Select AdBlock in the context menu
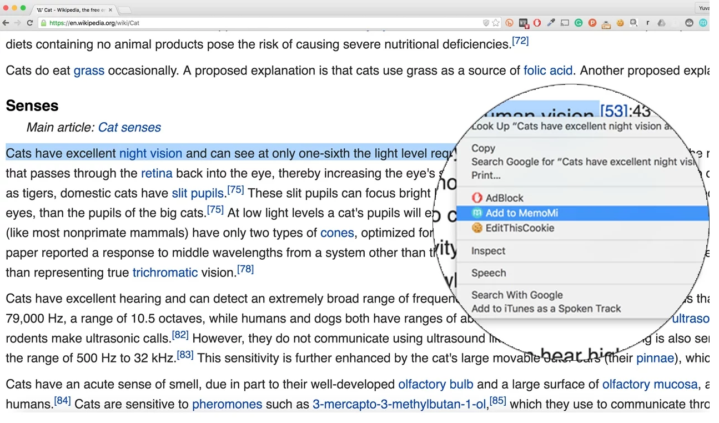 coord(582,198)
